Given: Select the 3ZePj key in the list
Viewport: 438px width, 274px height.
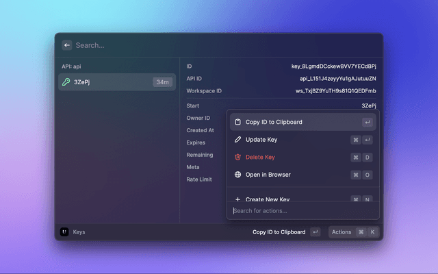Looking at the screenshot, I should click(x=103, y=82).
